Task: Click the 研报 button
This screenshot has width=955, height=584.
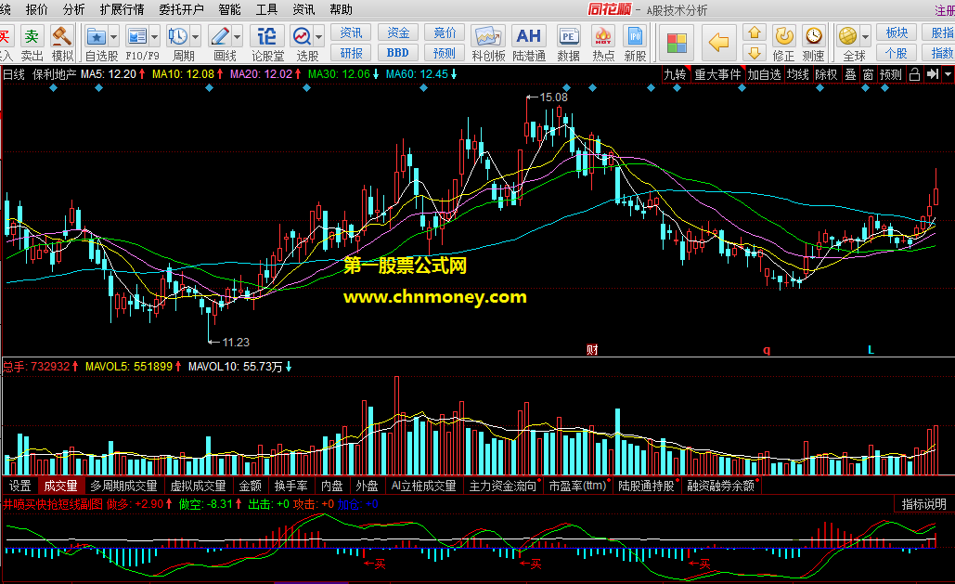Action: point(351,53)
